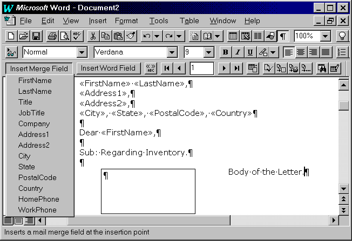This screenshot has height=241, width=352.
Task: Set Align Right paragraph alignment
Action: (313, 52)
